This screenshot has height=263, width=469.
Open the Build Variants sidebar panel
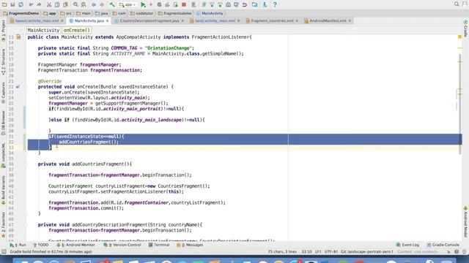coord(3,190)
